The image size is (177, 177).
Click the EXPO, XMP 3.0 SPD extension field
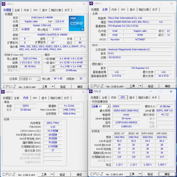165,111
